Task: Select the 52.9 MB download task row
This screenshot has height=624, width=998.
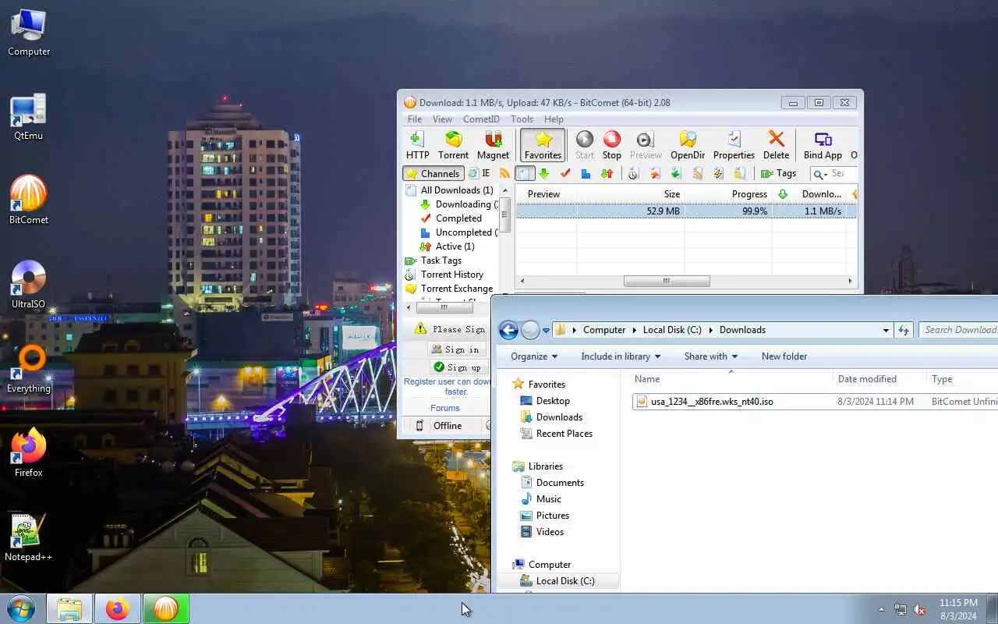Action: 686,211
